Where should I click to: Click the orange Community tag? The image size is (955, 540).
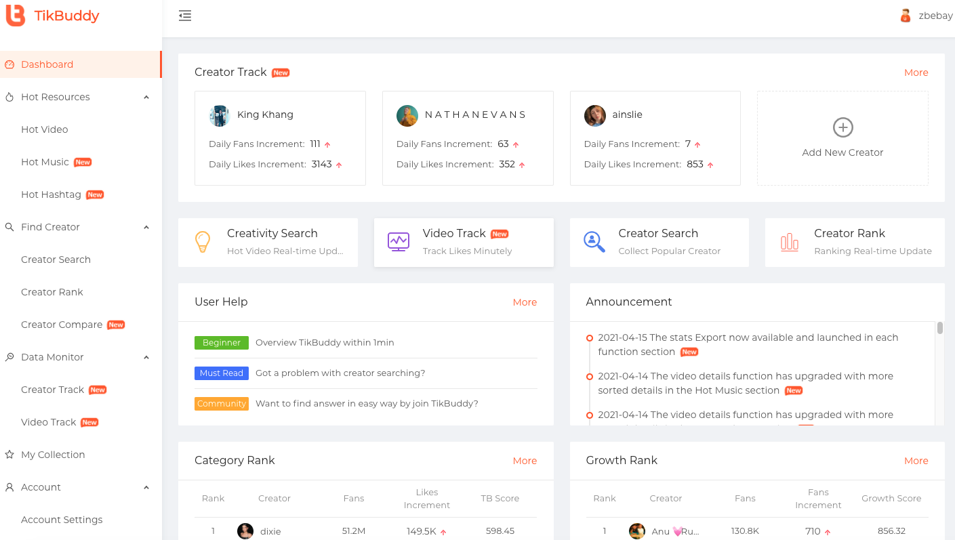click(x=222, y=404)
